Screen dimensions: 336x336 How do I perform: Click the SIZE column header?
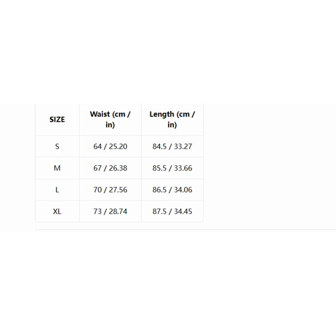pyautogui.click(x=57, y=120)
